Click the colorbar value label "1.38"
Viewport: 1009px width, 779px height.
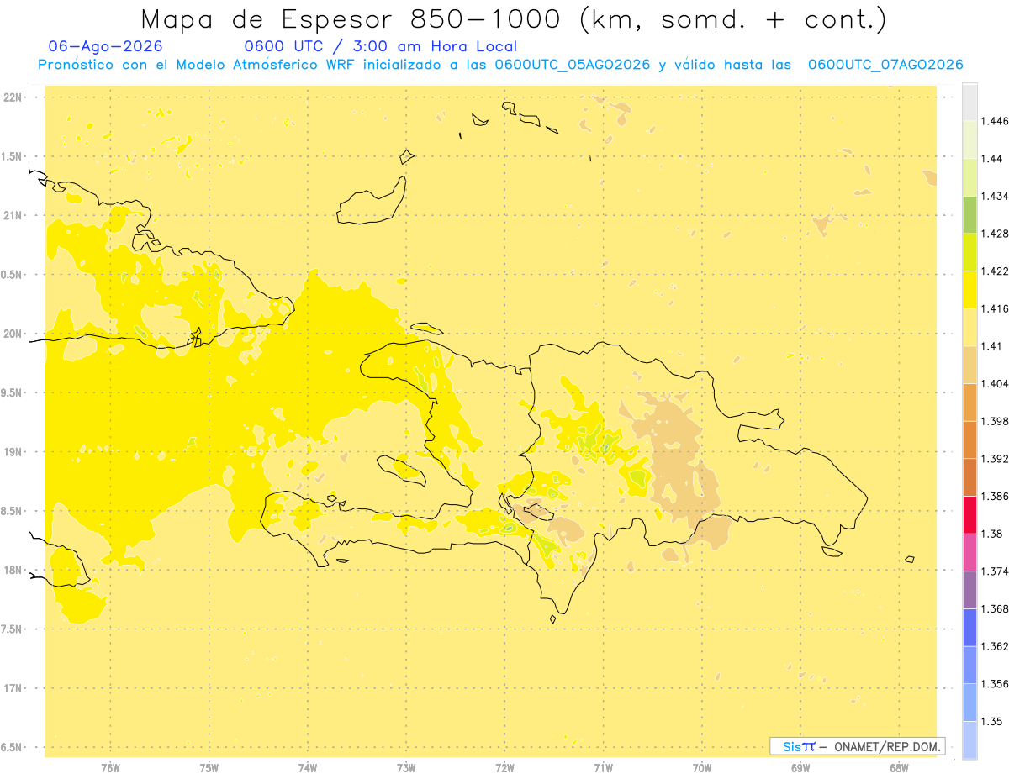point(991,534)
